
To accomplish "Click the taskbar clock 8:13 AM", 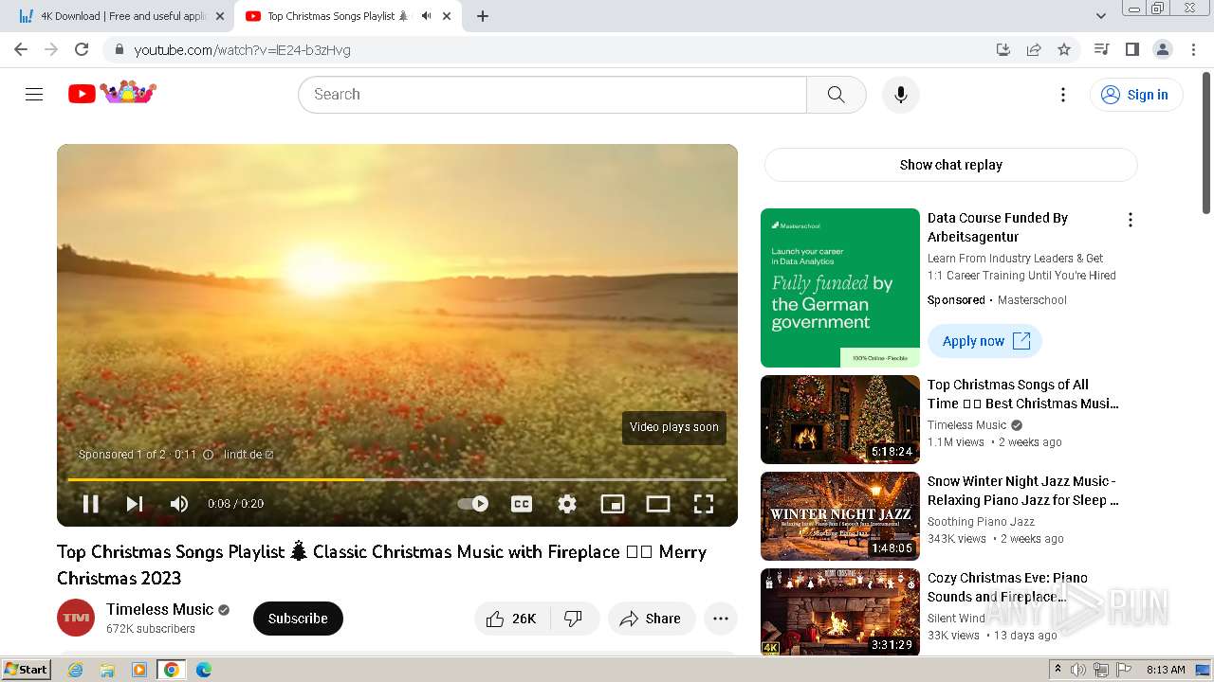I will coord(1166,670).
